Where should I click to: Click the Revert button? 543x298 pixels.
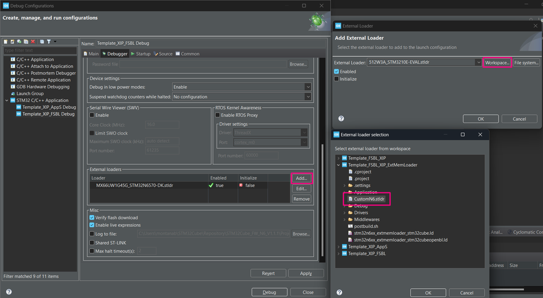click(x=268, y=273)
